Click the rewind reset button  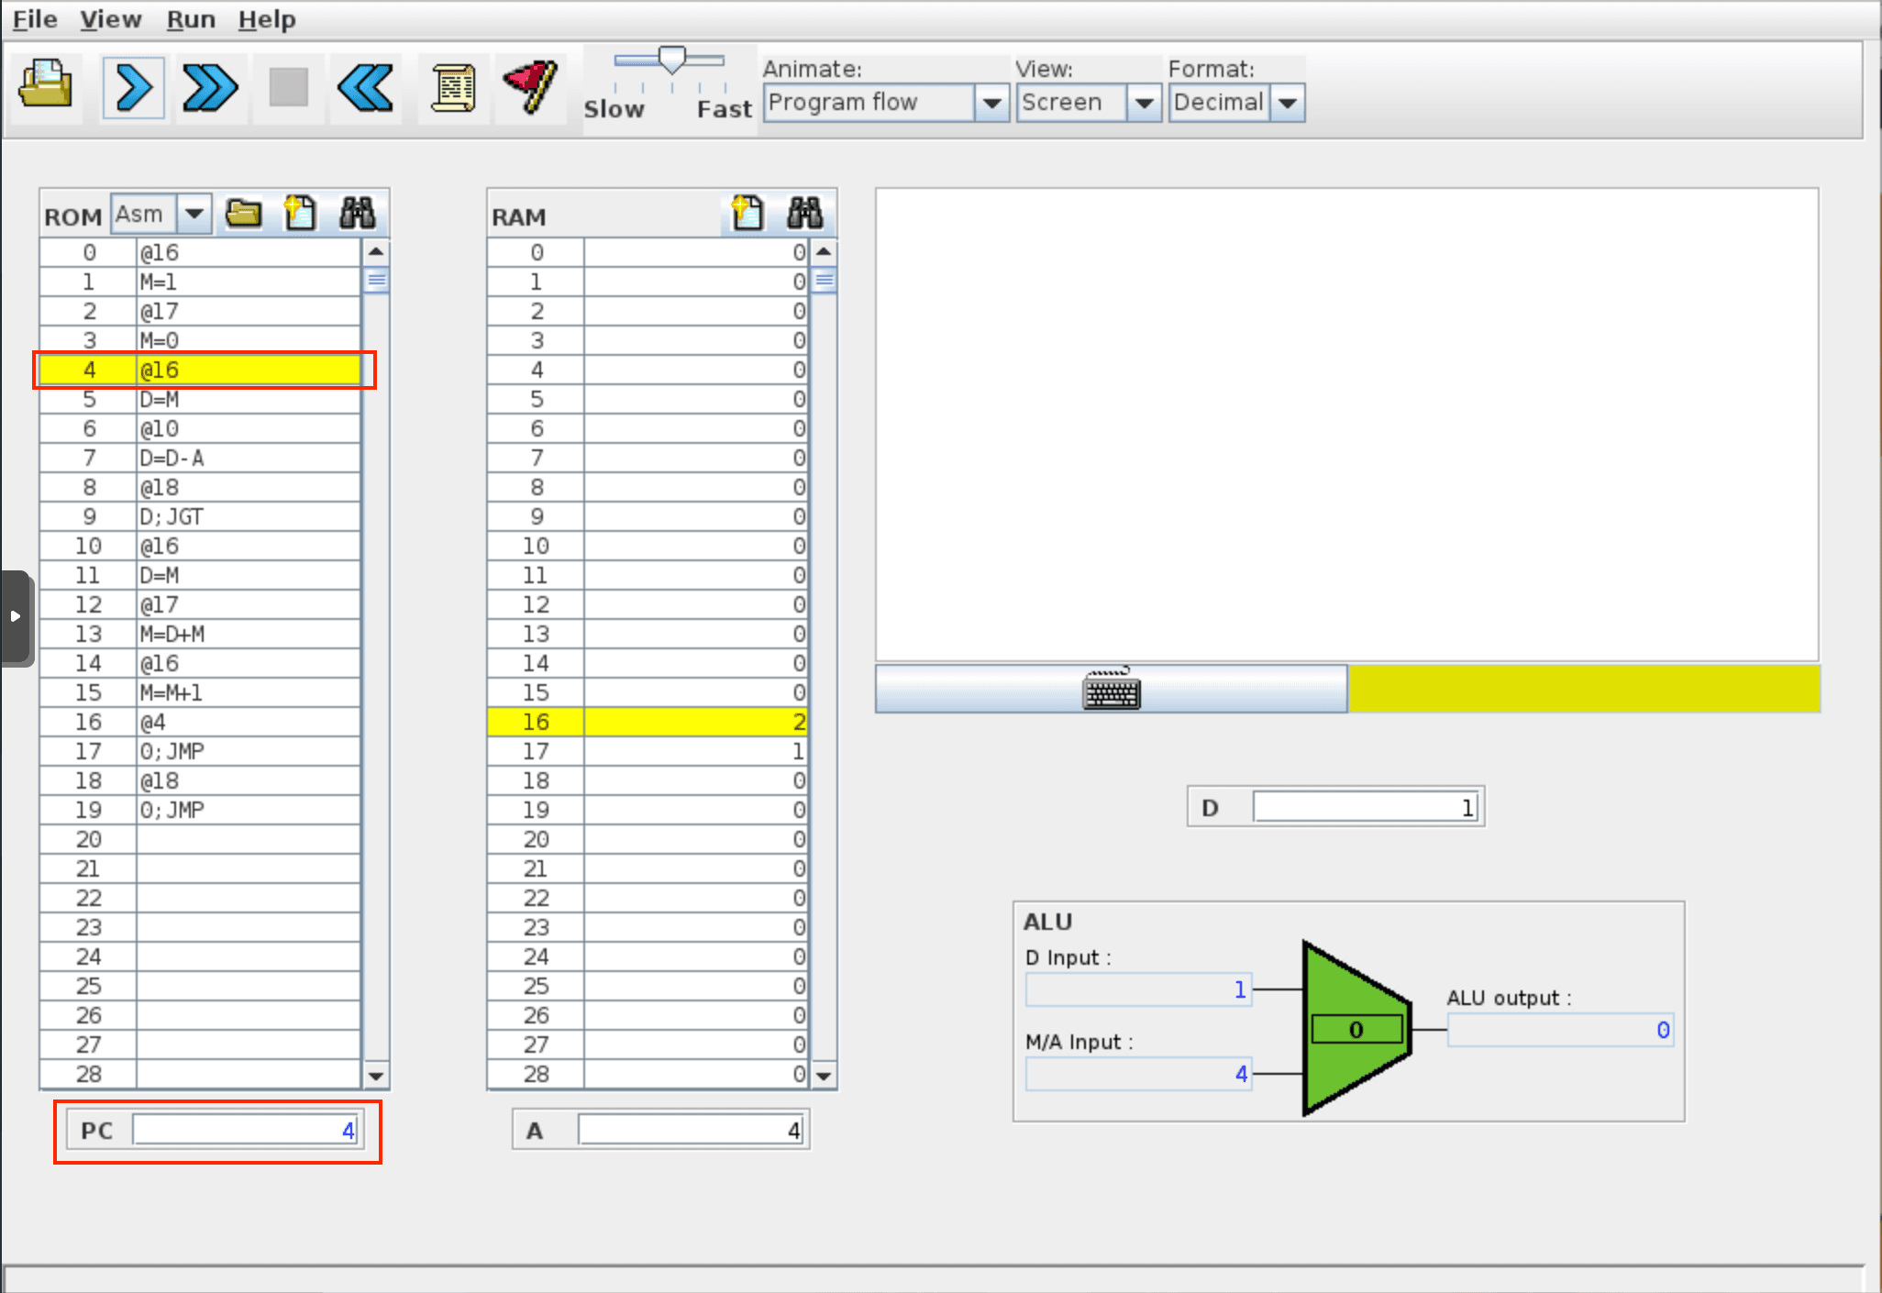coord(365,88)
